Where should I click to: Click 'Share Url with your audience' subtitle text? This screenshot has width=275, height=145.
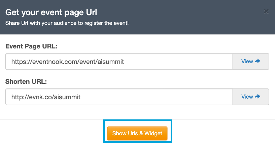(x=67, y=23)
